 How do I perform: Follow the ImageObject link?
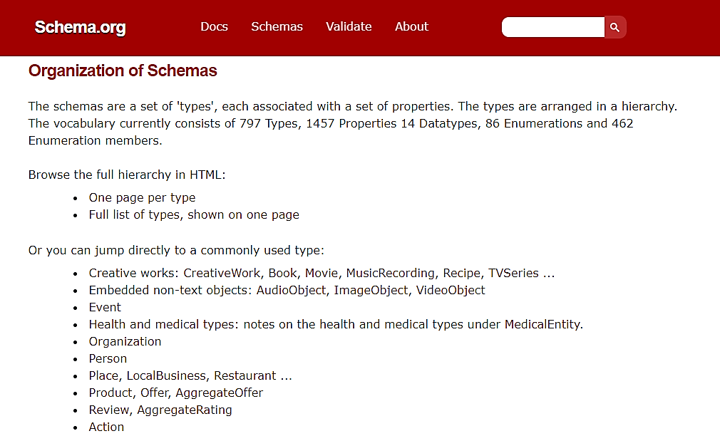(371, 290)
